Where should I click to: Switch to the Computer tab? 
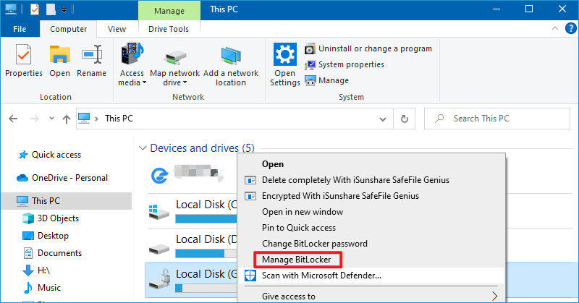click(x=68, y=29)
